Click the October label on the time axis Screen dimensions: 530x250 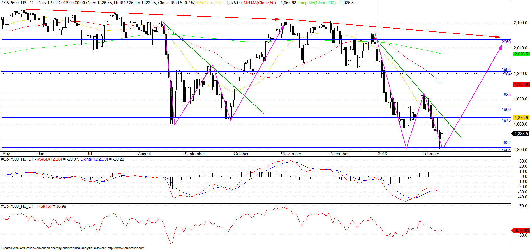point(241,154)
